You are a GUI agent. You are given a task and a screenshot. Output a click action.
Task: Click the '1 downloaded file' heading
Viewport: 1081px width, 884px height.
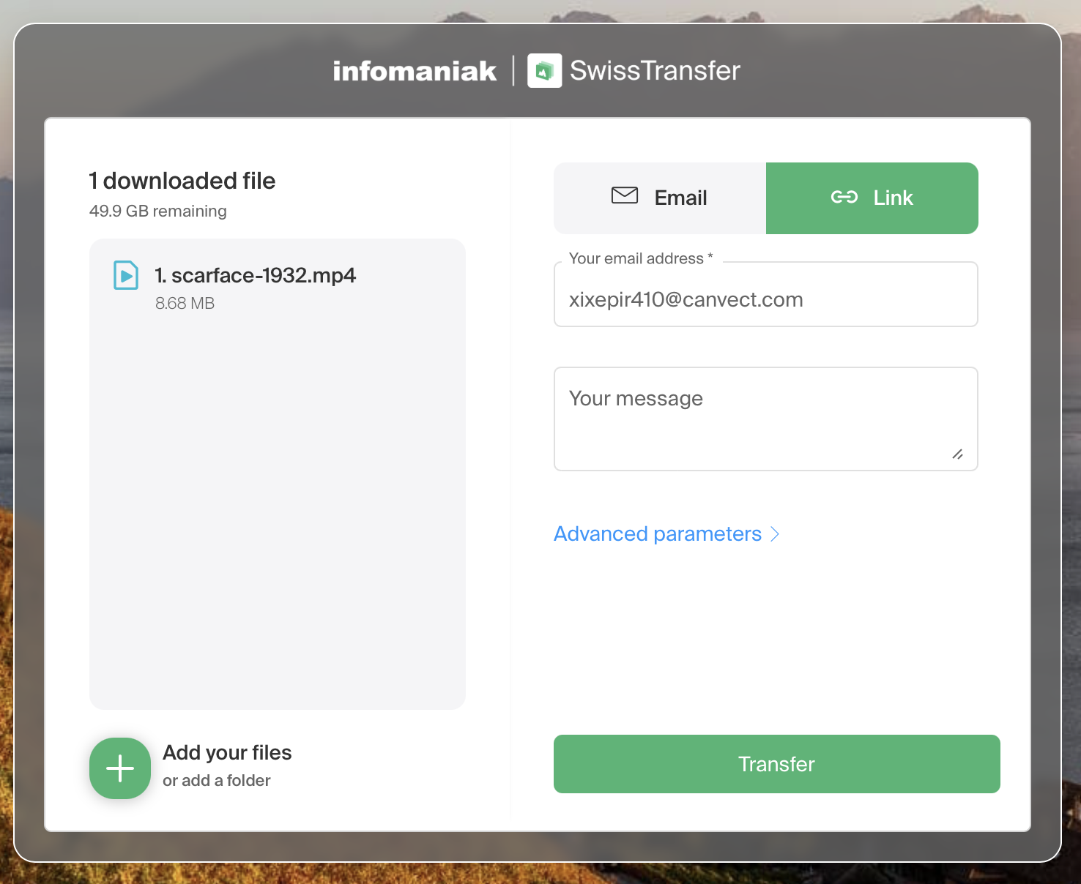(x=182, y=181)
